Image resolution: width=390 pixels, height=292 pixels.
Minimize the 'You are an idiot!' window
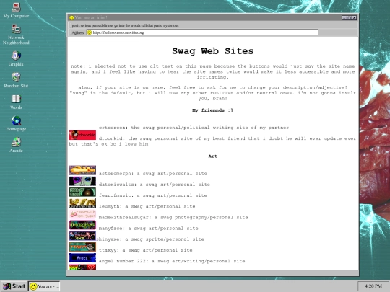(344, 17)
